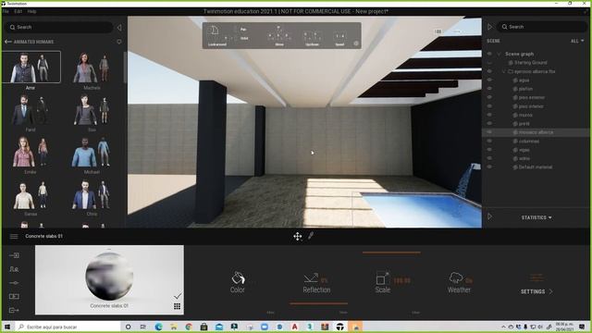This screenshot has height=333, width=592.
Task: Open the Windows Start menu
Action: (x=6, y=327)
